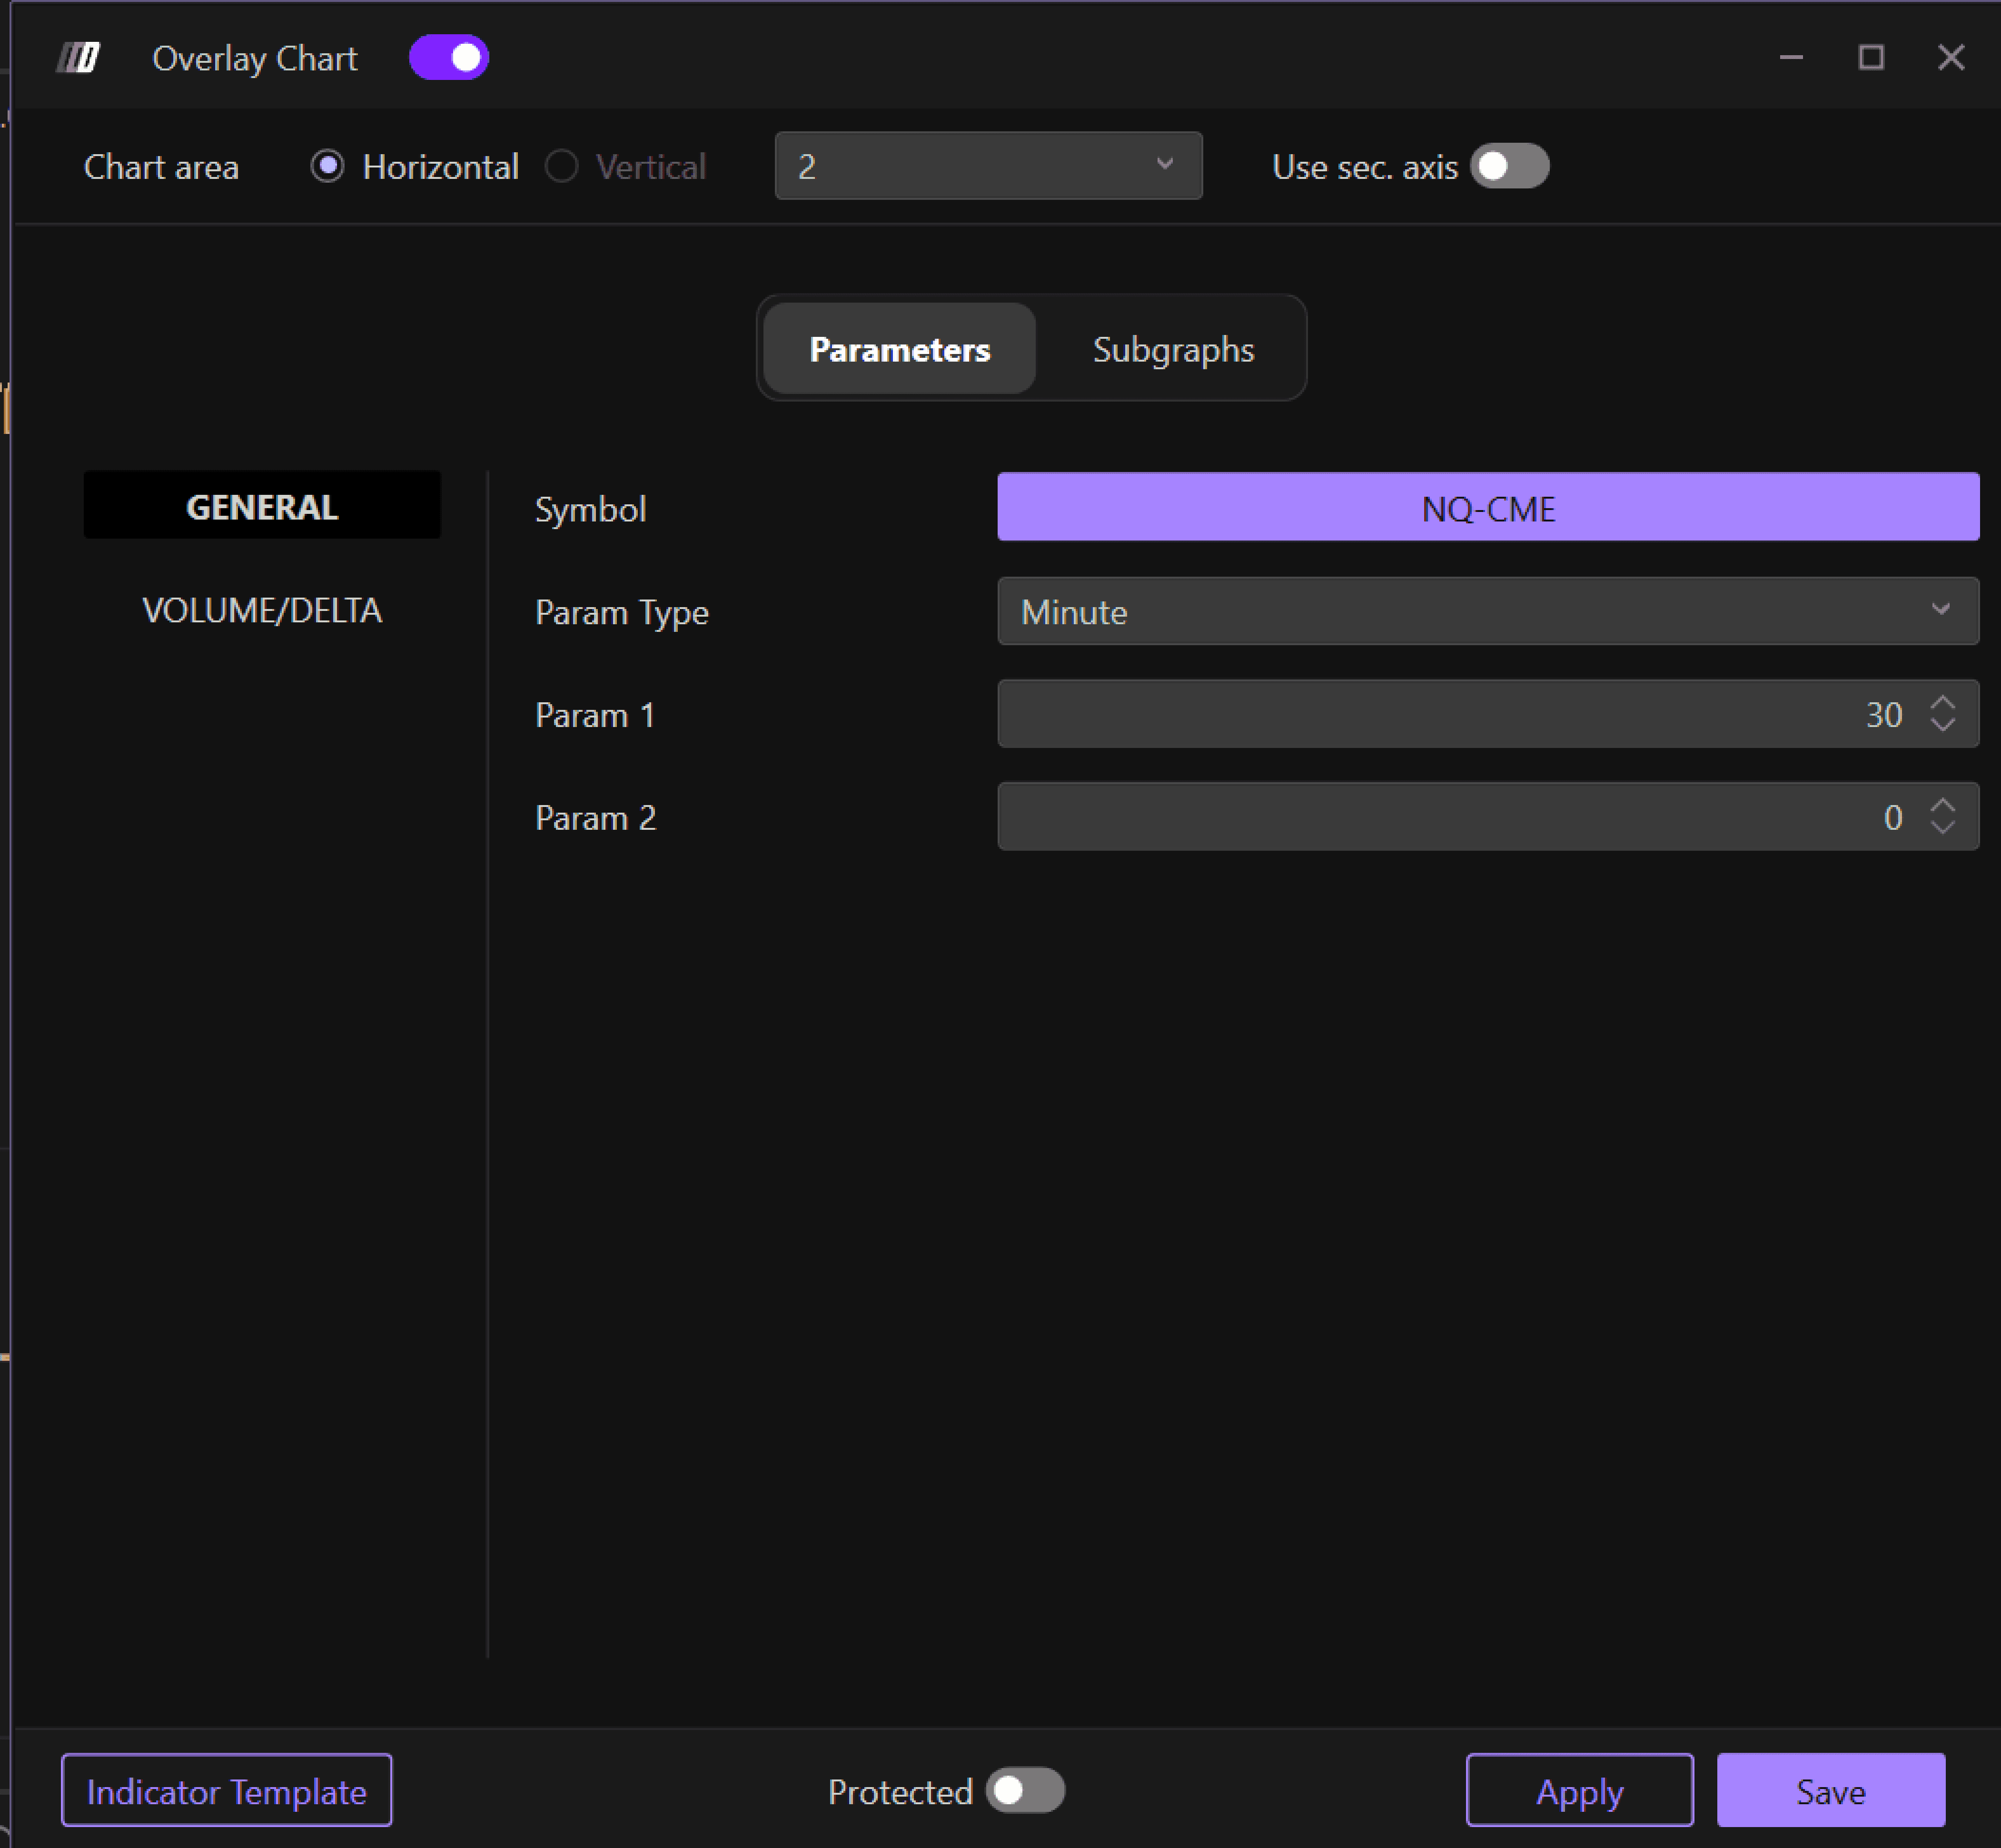Minimize the Overlay Chart window
The image size is (2001, 1848).
pos(1791,58)
